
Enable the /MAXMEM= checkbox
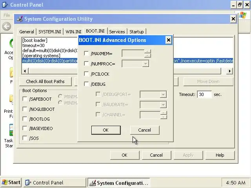(86, 53)
